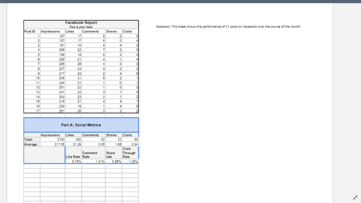This screenshot has width=361, height=203.
Task: Click 'Likes' header under Part A: Social Metrics
Action: click(x=70, y=135)
